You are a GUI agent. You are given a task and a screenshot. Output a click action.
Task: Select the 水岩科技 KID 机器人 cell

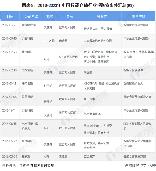point(31,128)
